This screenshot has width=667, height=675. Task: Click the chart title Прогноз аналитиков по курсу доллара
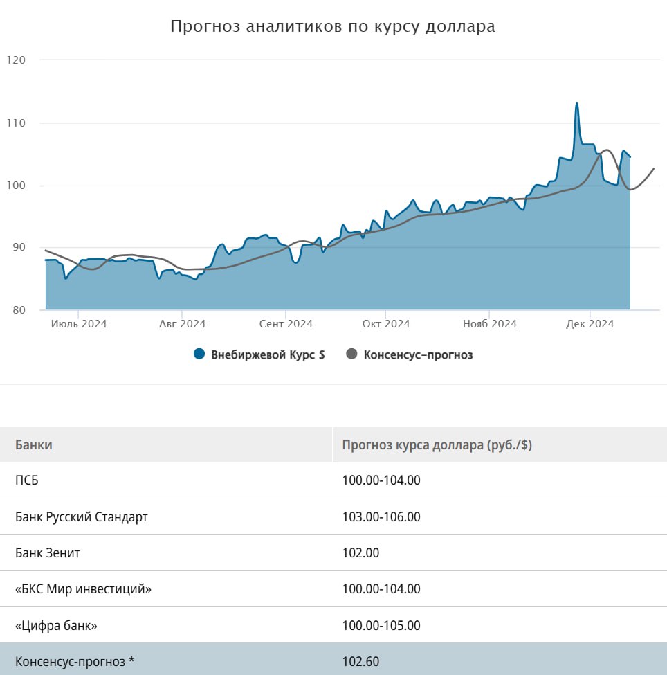(x=333, y=27)
